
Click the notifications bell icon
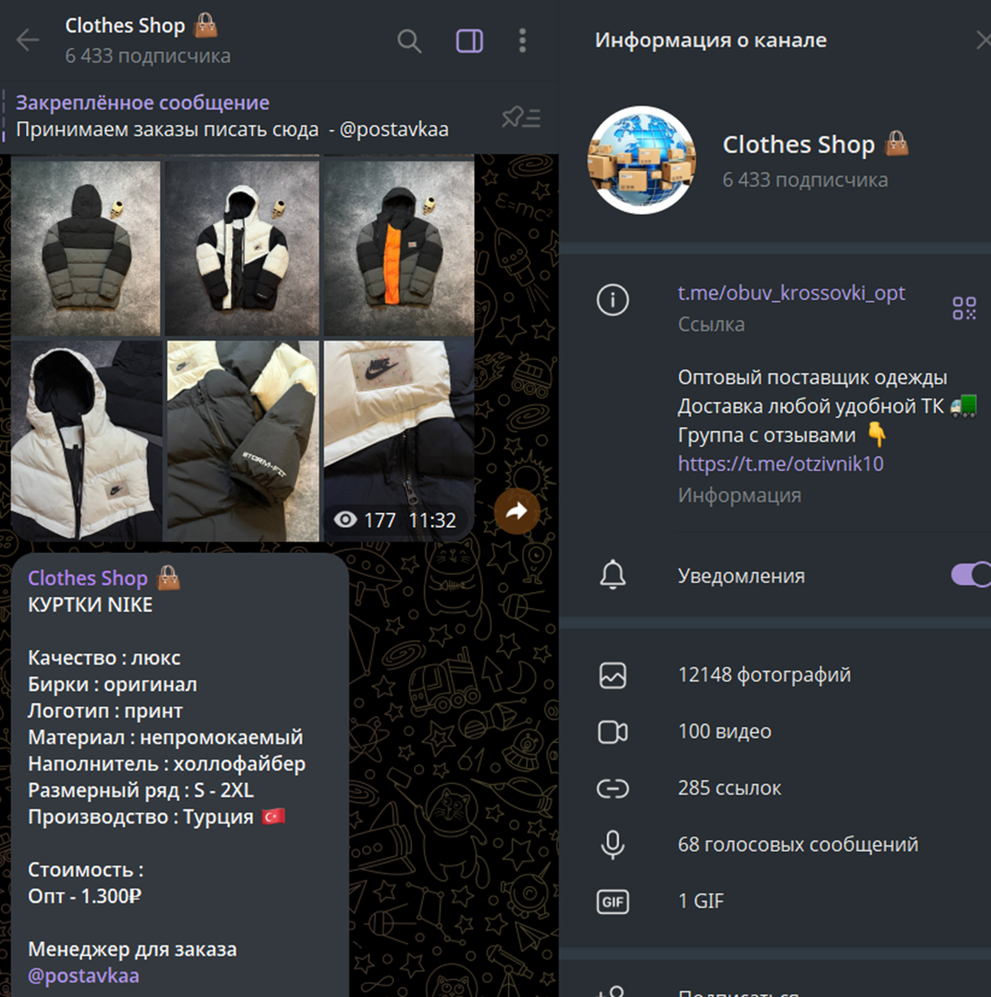(x=612, y=575)
